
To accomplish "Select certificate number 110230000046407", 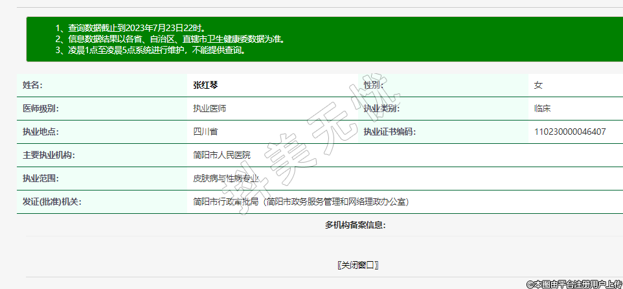I will tap(570, 132).
